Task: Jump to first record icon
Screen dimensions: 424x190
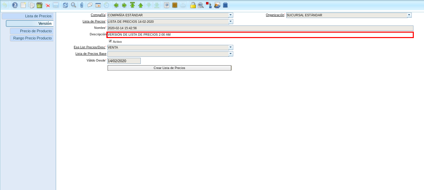Action: [x=132, y=5]
